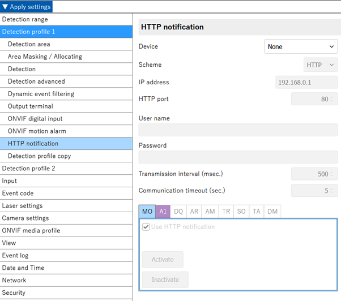The image size is (341, 301).
Task: Click the Activate button
Action: coord(163,260)
